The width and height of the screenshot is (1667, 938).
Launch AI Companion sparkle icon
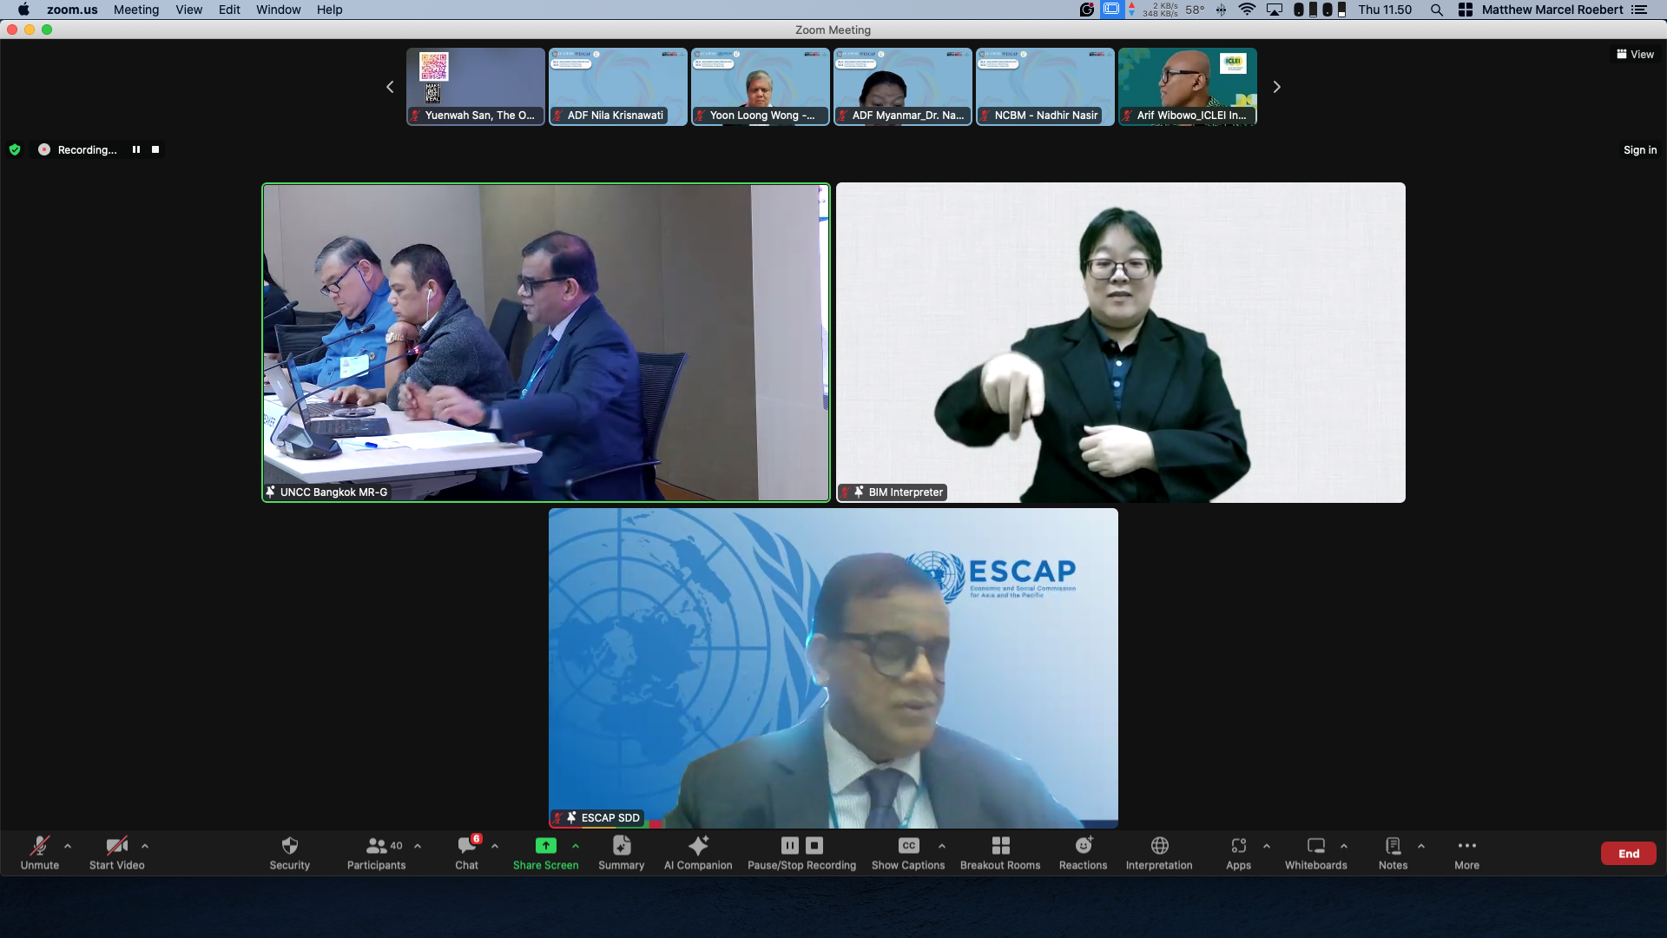tap(698, 845)
